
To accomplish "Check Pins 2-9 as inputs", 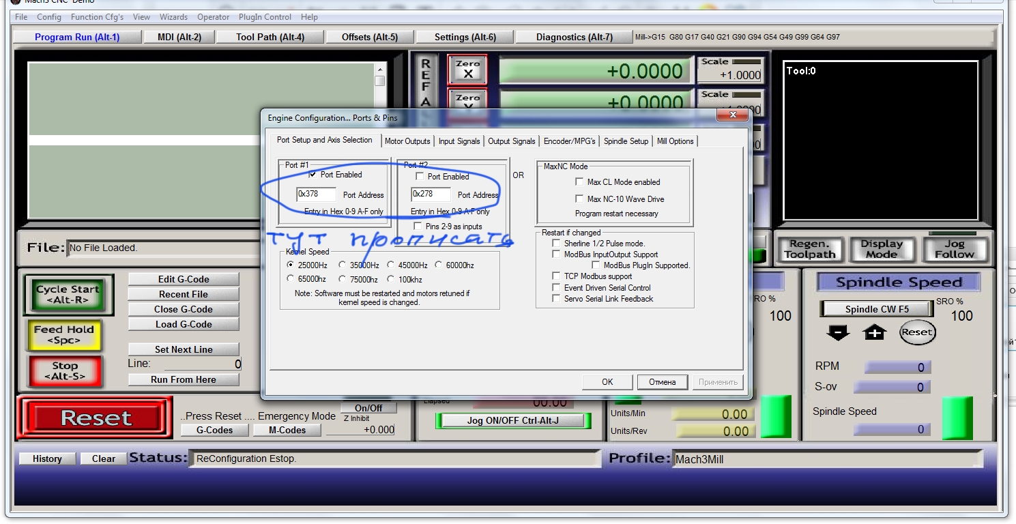I will point(418,226).
